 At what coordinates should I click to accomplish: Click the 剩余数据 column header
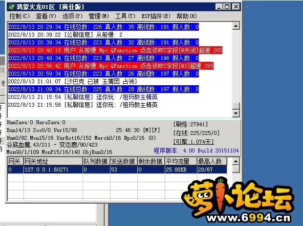pos(151,161)
